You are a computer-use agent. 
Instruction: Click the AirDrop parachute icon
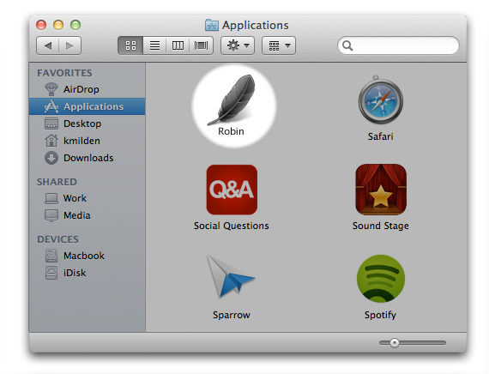click(x=51, y=89)
